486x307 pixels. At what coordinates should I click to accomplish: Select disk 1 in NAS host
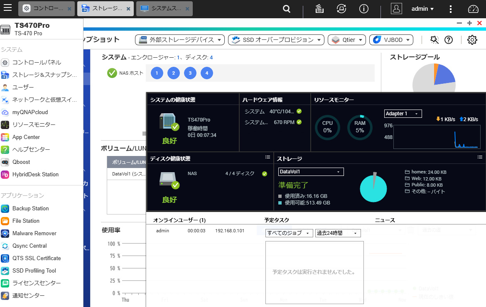[x=157, y=73]
